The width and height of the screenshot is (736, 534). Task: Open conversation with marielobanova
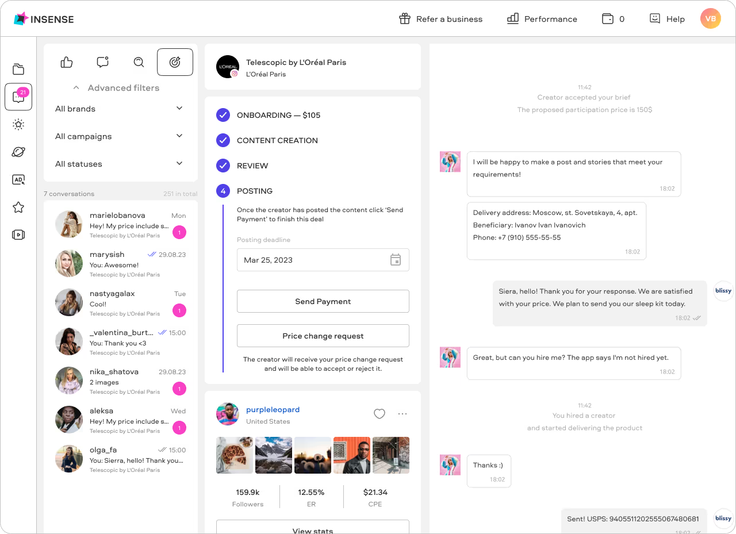[x=121, y=224]
